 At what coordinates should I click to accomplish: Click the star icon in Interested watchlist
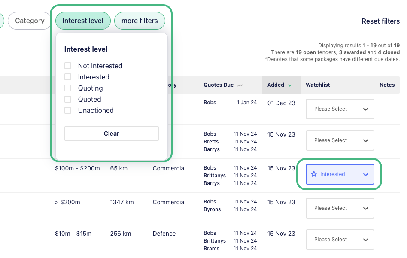click(x=314, y=174)
